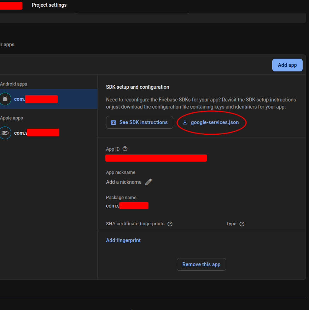Viewport: 309px width, 310px height.
Task: Open See SDK instructions
Action: [x=140, y=122]
